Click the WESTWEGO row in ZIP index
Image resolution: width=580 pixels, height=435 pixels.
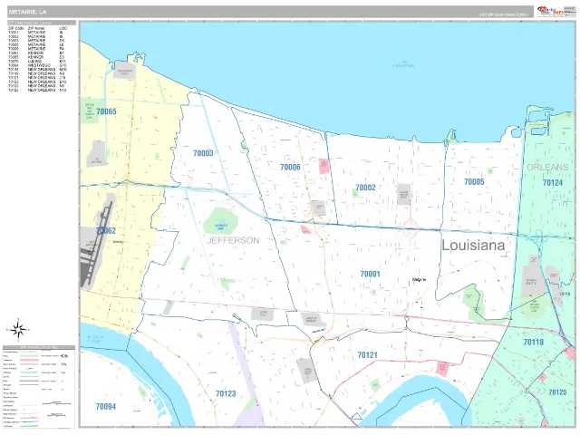point(37,65)
